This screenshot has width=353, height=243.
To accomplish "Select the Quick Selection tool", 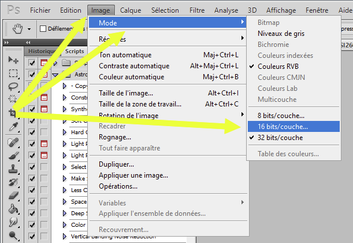I will 13,99.
